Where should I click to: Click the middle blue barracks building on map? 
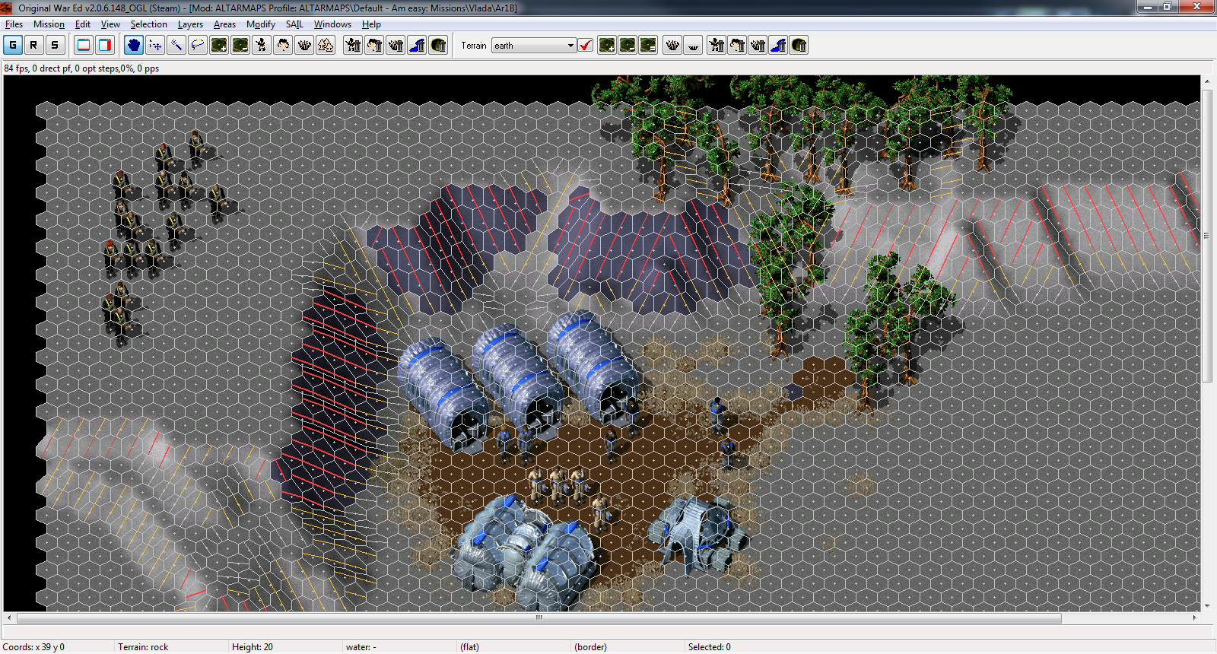517,380
